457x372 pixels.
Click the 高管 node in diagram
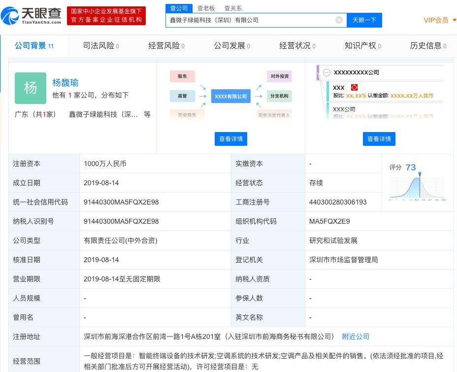click(x=182, y=96)
